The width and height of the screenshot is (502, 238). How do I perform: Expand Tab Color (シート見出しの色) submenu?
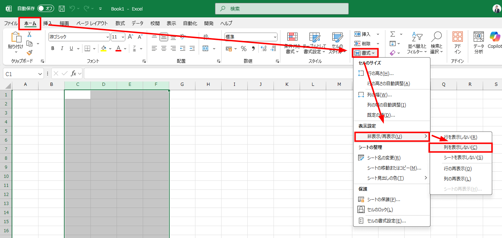tap(392, 178)
